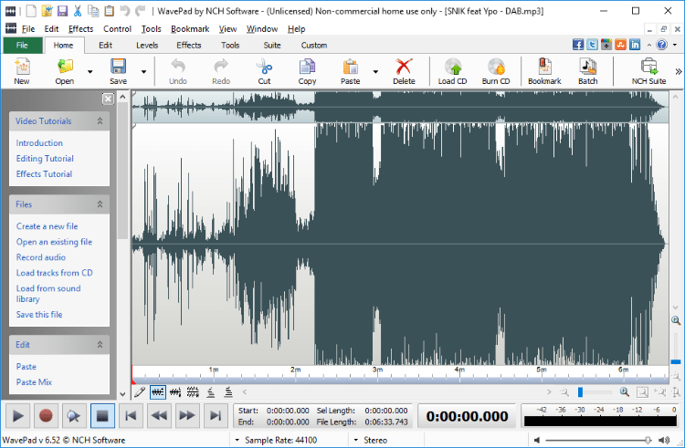Viewport: 685px width, 448px height.
Task: Click the Save disk toolbar icon
Action: tap(118, 71)
